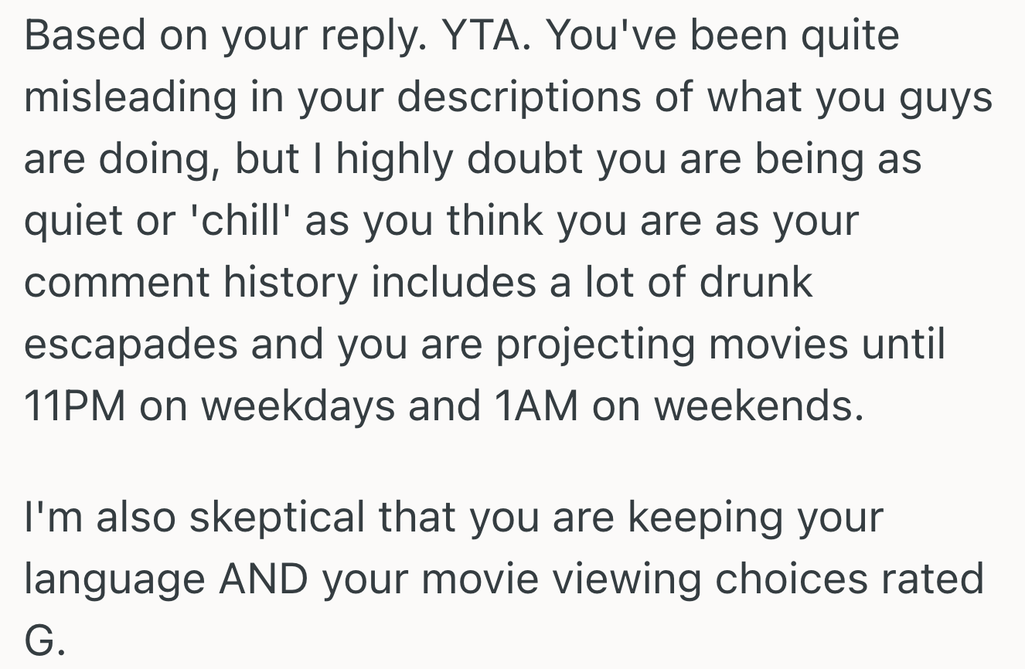
Task: Click the word 'history'
Action: point(291,284)
